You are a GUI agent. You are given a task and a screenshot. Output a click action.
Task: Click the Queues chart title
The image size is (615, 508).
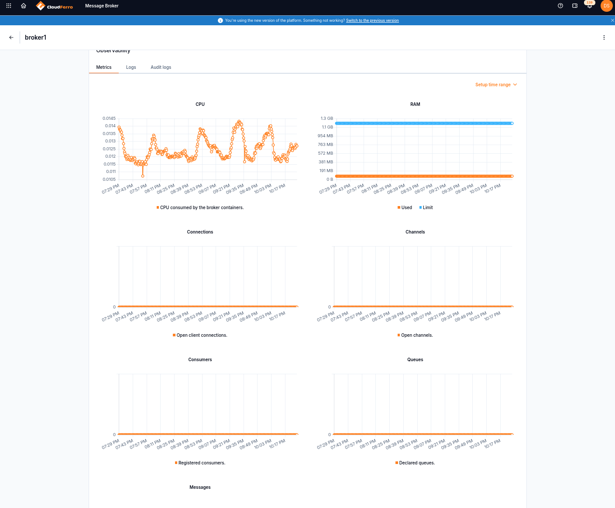415,359
